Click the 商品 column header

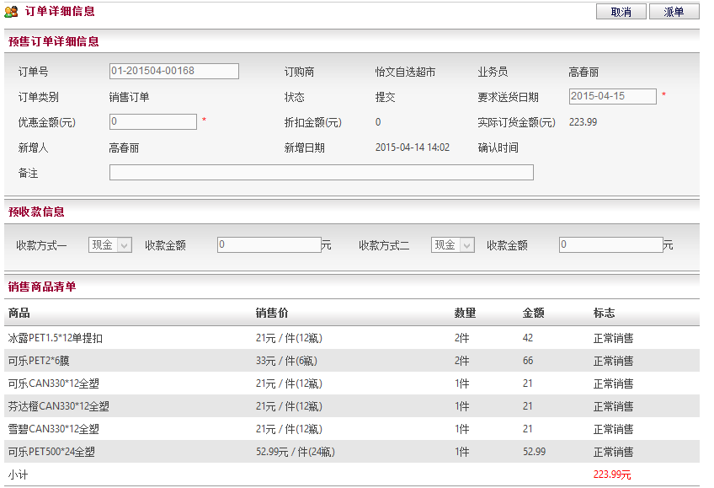[x=19, y=313]
